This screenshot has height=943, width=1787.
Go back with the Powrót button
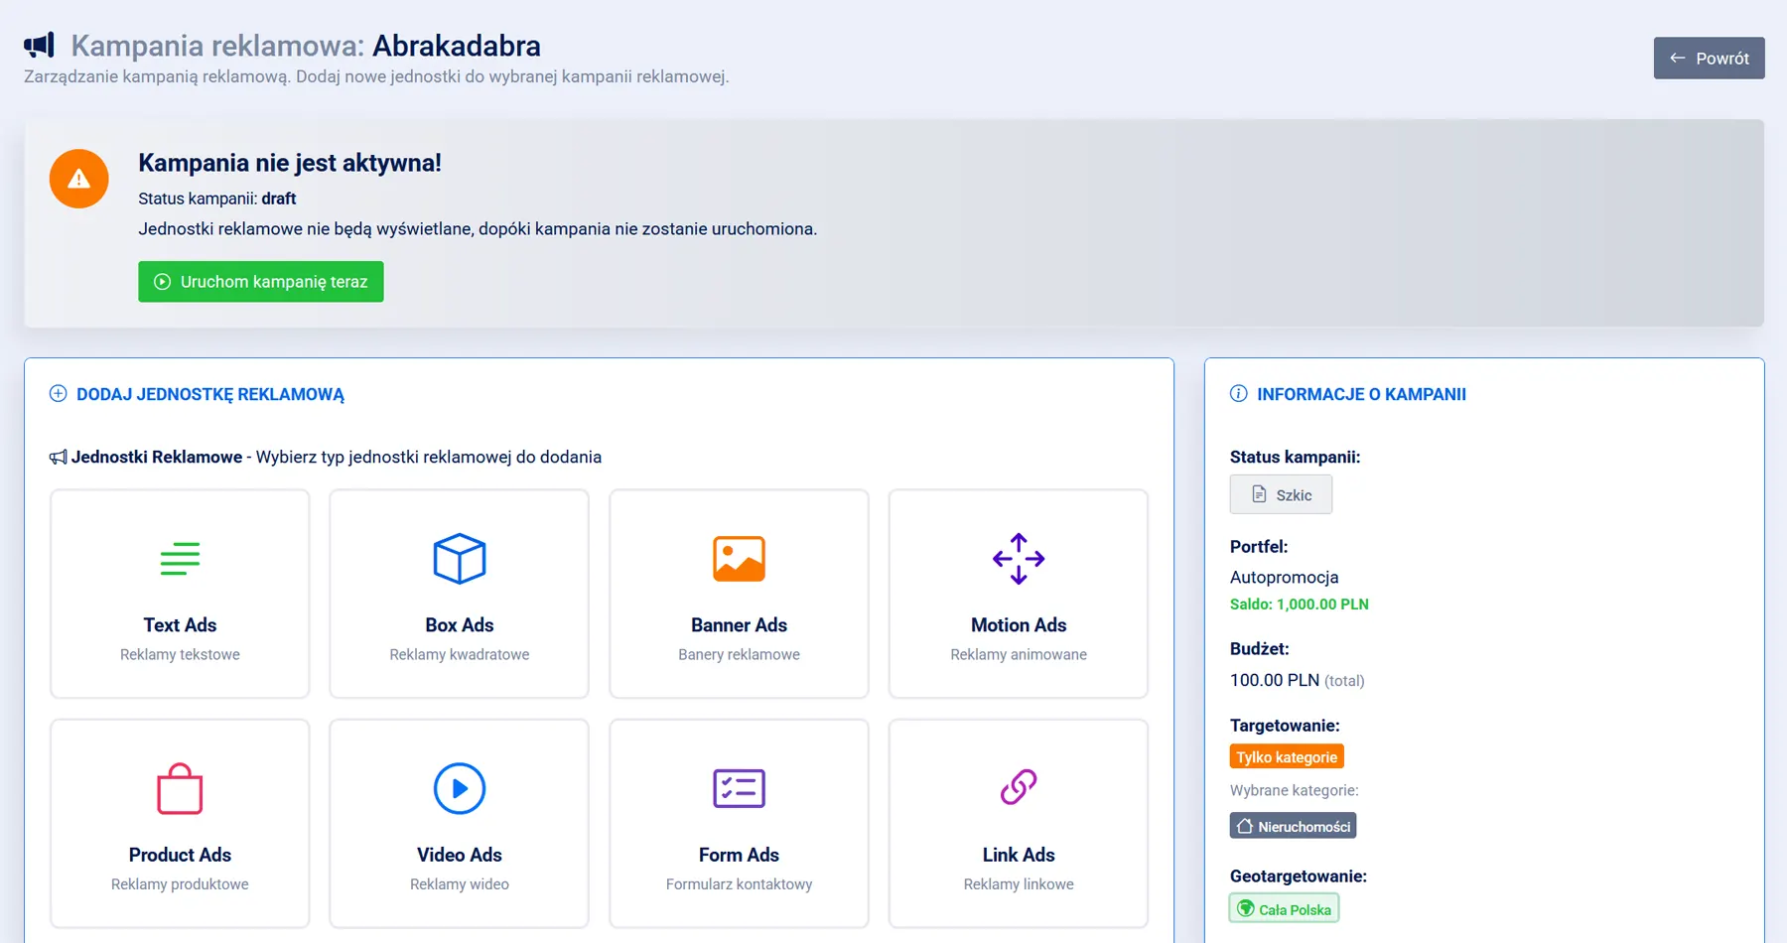coord(1709,58)
